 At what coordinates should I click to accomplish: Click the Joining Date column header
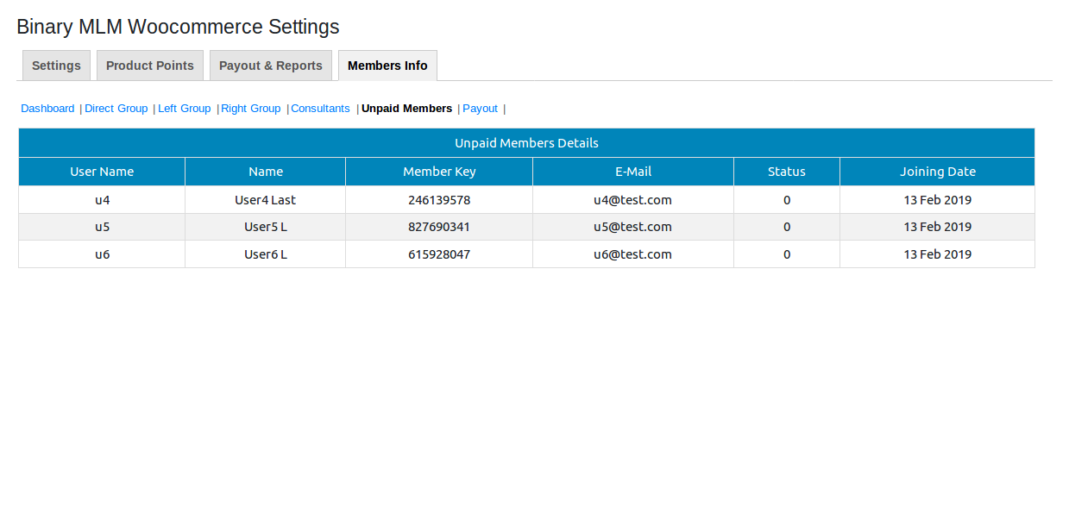(937, 172)
